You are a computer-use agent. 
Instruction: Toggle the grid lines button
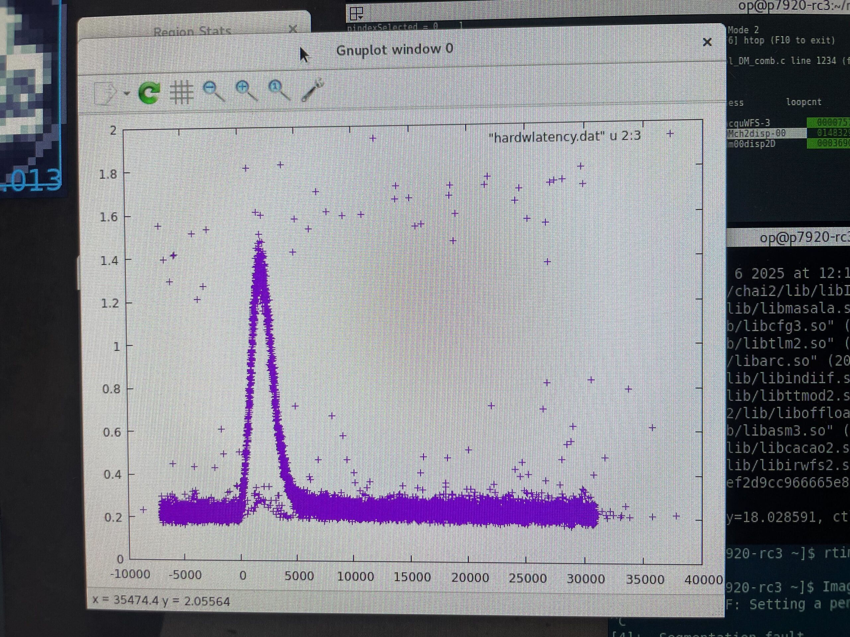pyautogui.click(x=181, y=92)
